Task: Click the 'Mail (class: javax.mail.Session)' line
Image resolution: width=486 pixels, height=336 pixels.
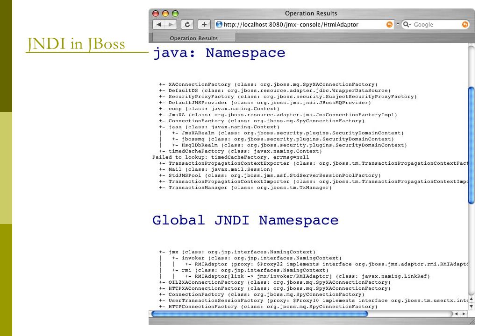Action: 216,169
